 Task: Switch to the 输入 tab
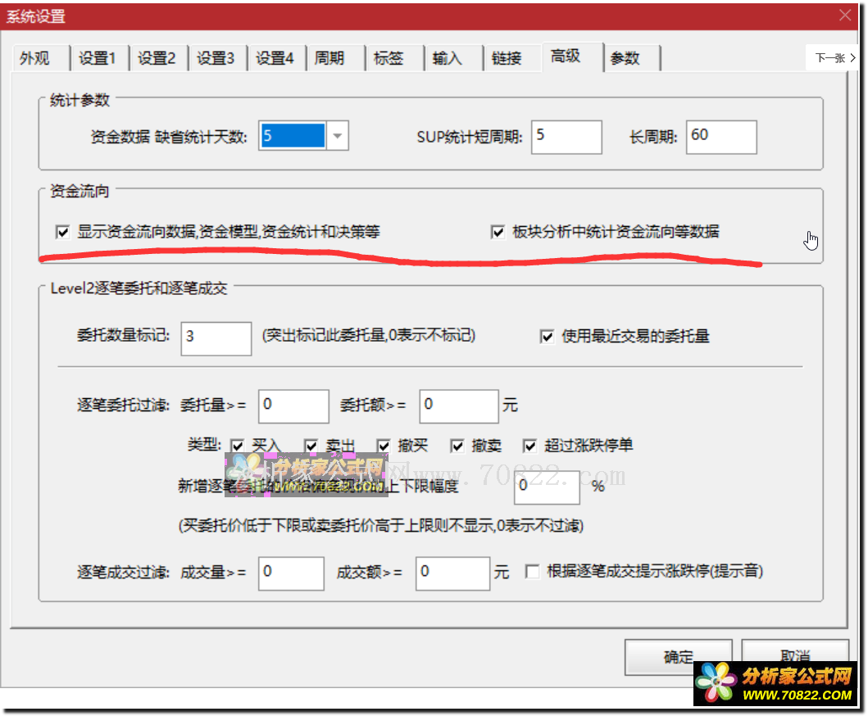point(454,58)
